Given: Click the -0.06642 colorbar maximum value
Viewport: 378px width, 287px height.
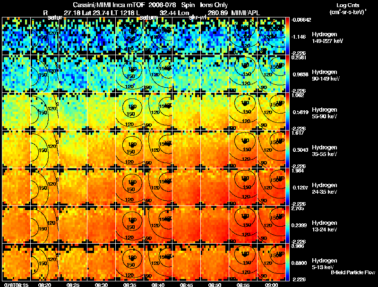Looking at the screenshot, I should coord(301,20).
